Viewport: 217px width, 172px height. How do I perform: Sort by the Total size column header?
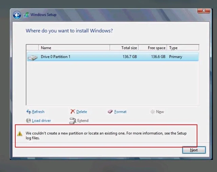pyautogui.click(x=124, y=48)
